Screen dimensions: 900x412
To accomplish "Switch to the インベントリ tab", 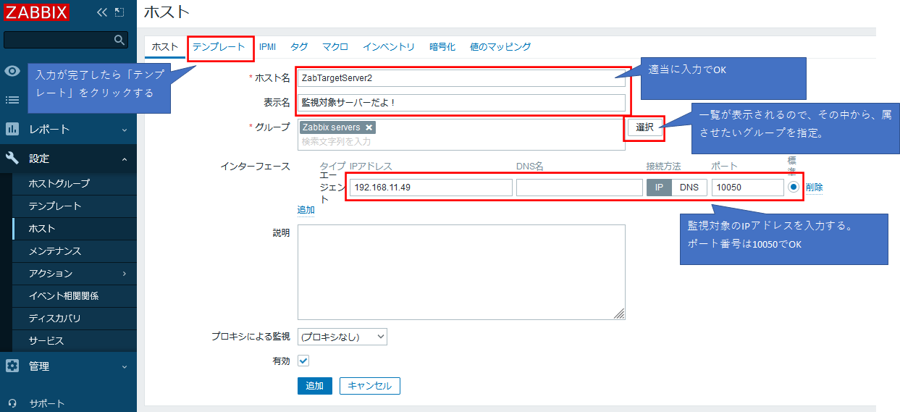I will [x=389, y=47].
